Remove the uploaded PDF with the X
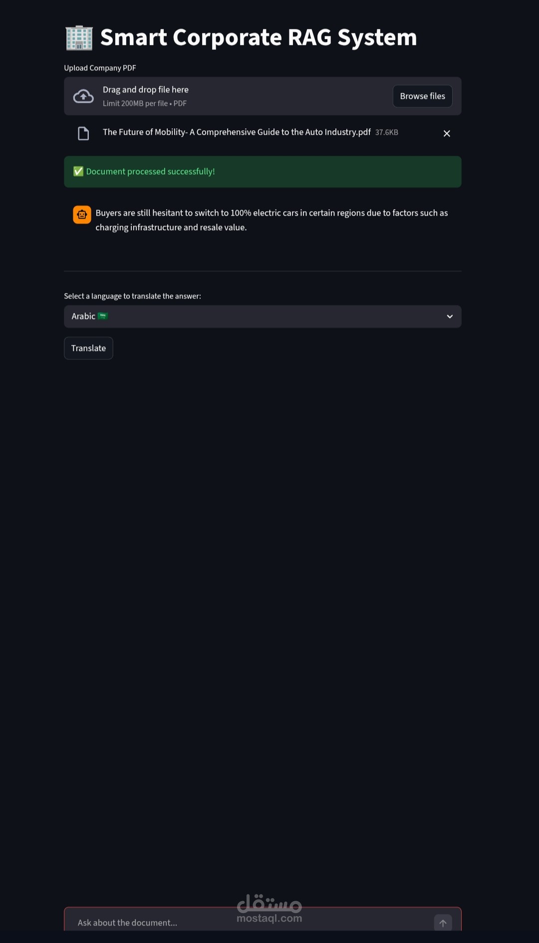Image resolution: width=539 pixels, height=943 pixels. (447, 133)
